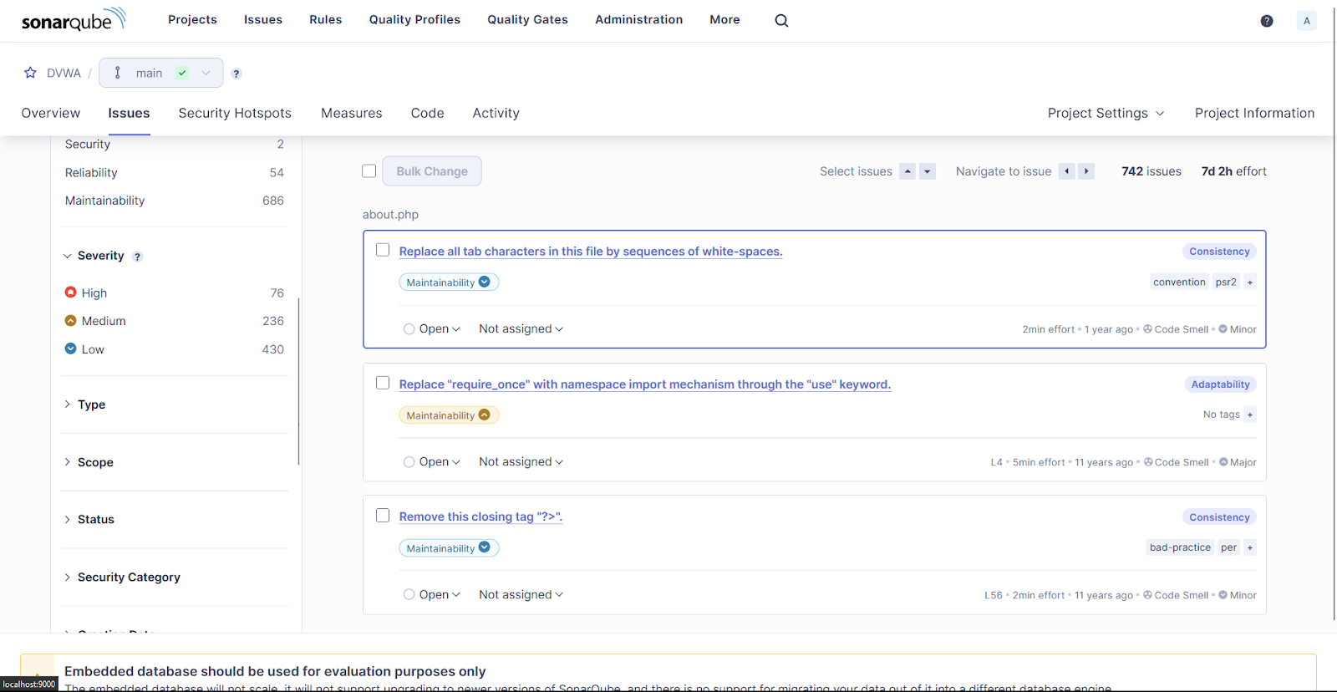Navigate to next issue arrow
Image resolution: width=1337 pixels, height=692 pixels.
[1086, 171]
